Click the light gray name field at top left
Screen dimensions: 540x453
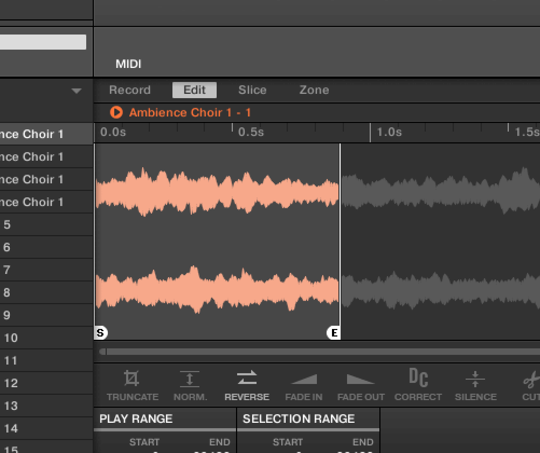pyautogui.click(x=43, y=42)
